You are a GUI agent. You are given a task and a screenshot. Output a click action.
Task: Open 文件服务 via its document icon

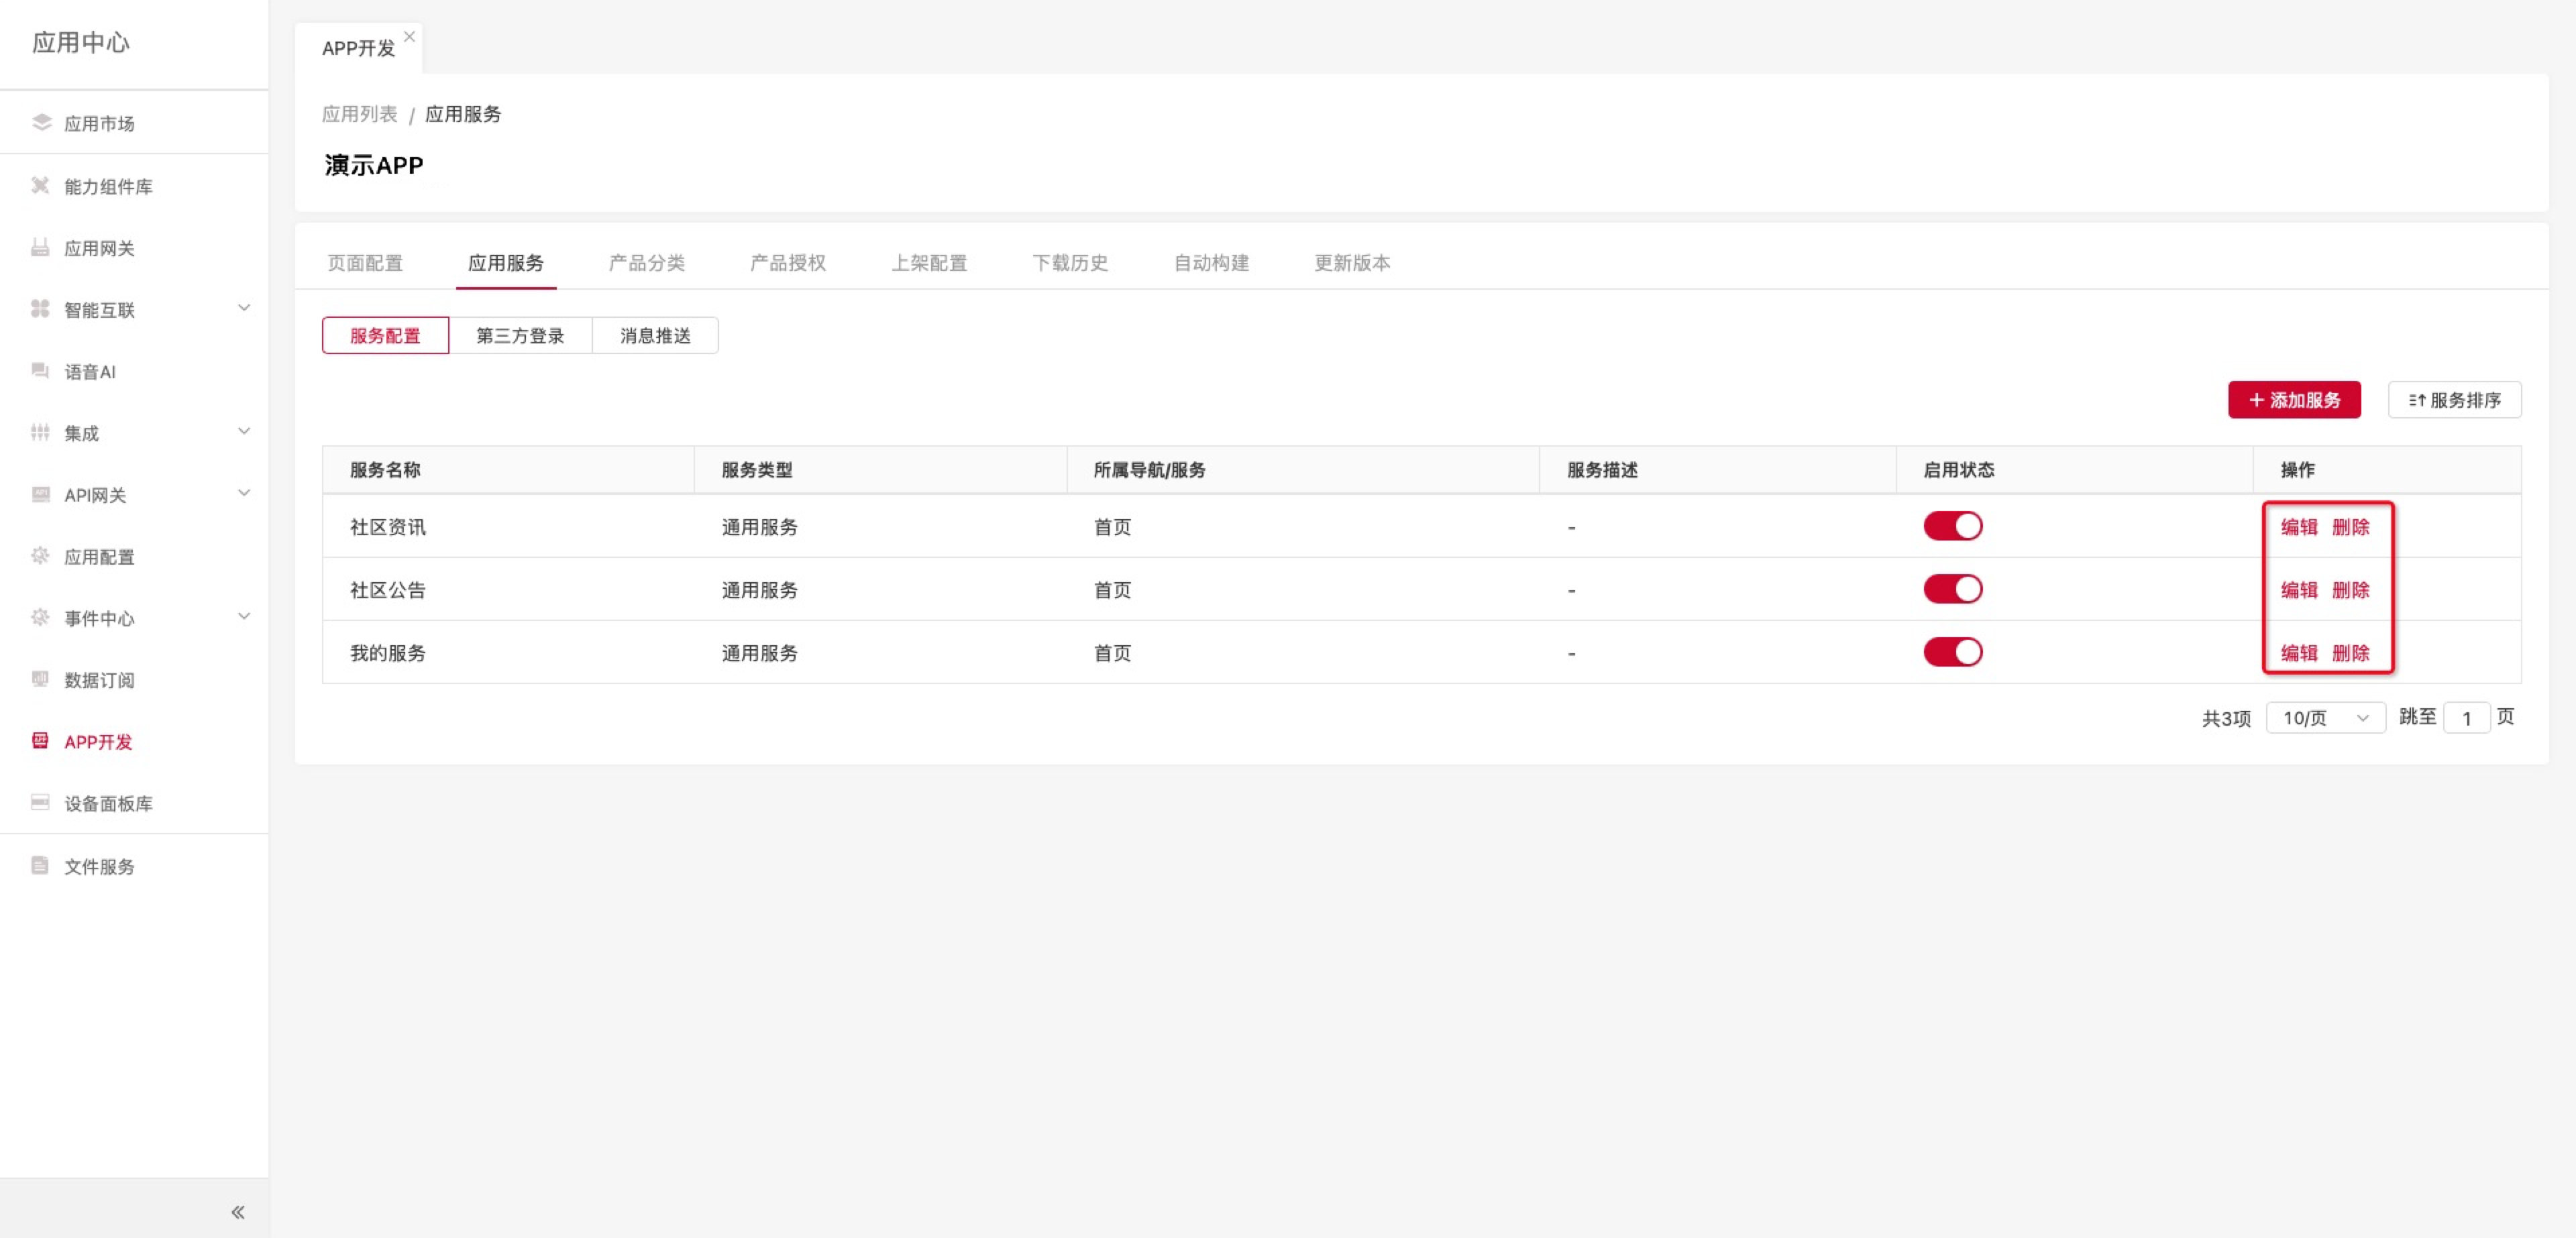pos(41,865)
